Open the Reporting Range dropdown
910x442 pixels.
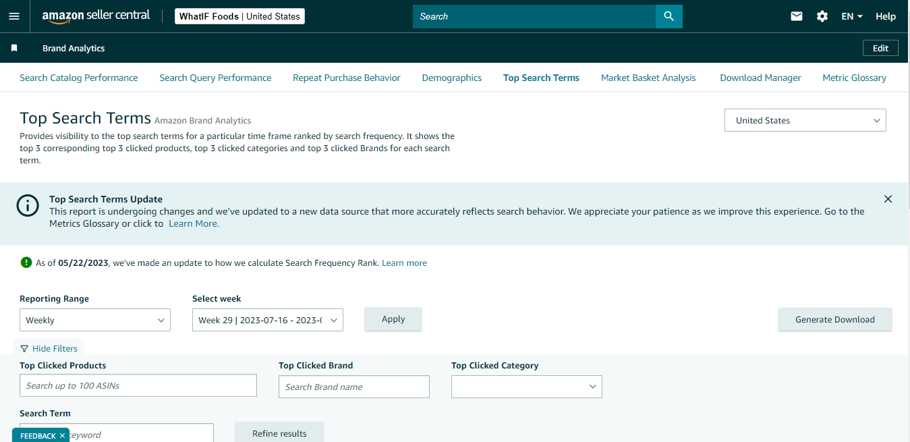pos(94,319)
